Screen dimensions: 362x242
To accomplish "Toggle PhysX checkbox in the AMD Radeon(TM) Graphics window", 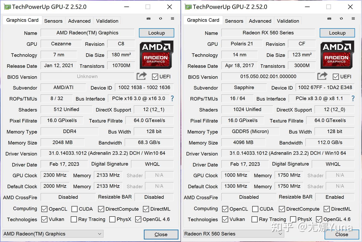I will 112,219.
